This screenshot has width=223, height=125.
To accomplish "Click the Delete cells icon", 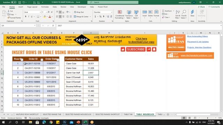I will [150, 12].
